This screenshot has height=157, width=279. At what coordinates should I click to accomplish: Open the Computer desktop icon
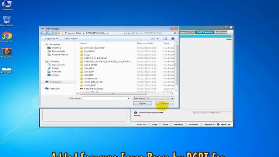(x=7, y=5)
